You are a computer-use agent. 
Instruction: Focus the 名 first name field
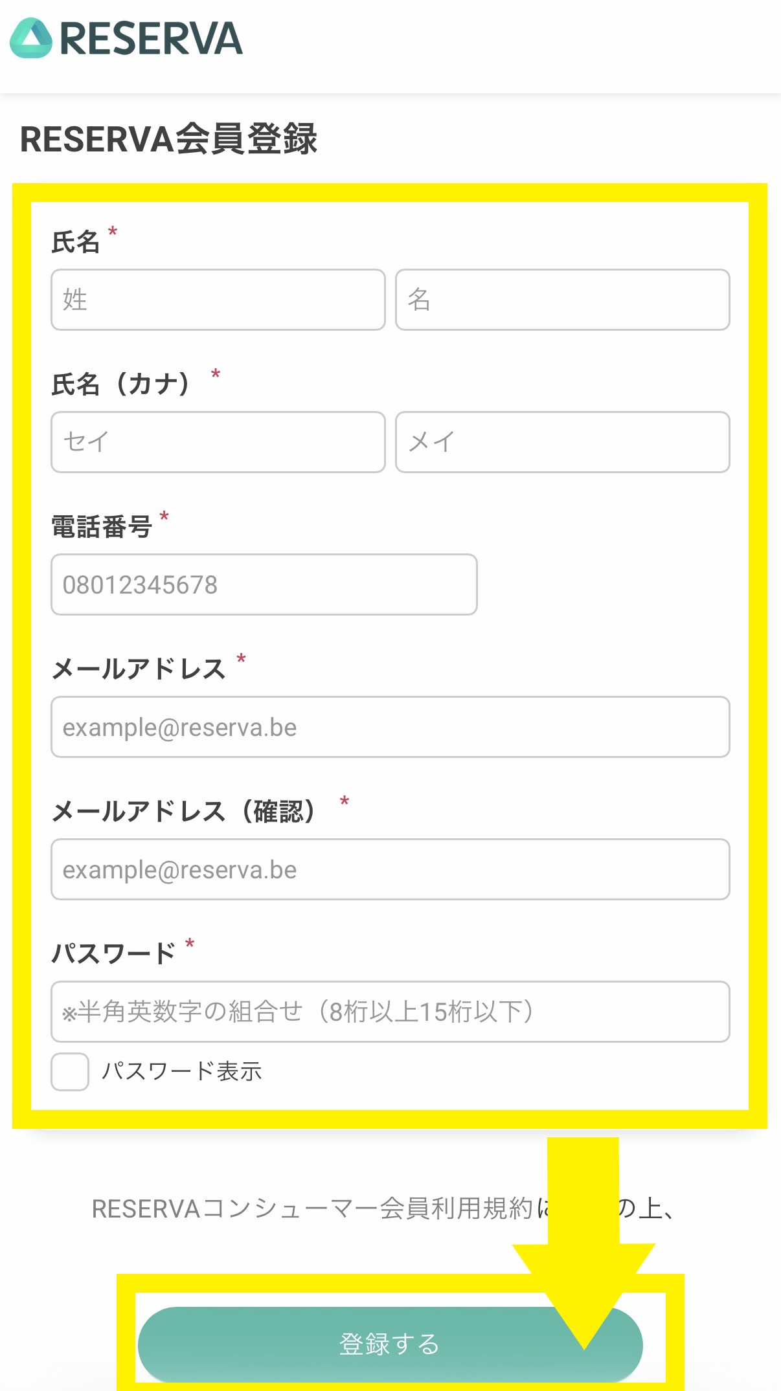[562, 300]
